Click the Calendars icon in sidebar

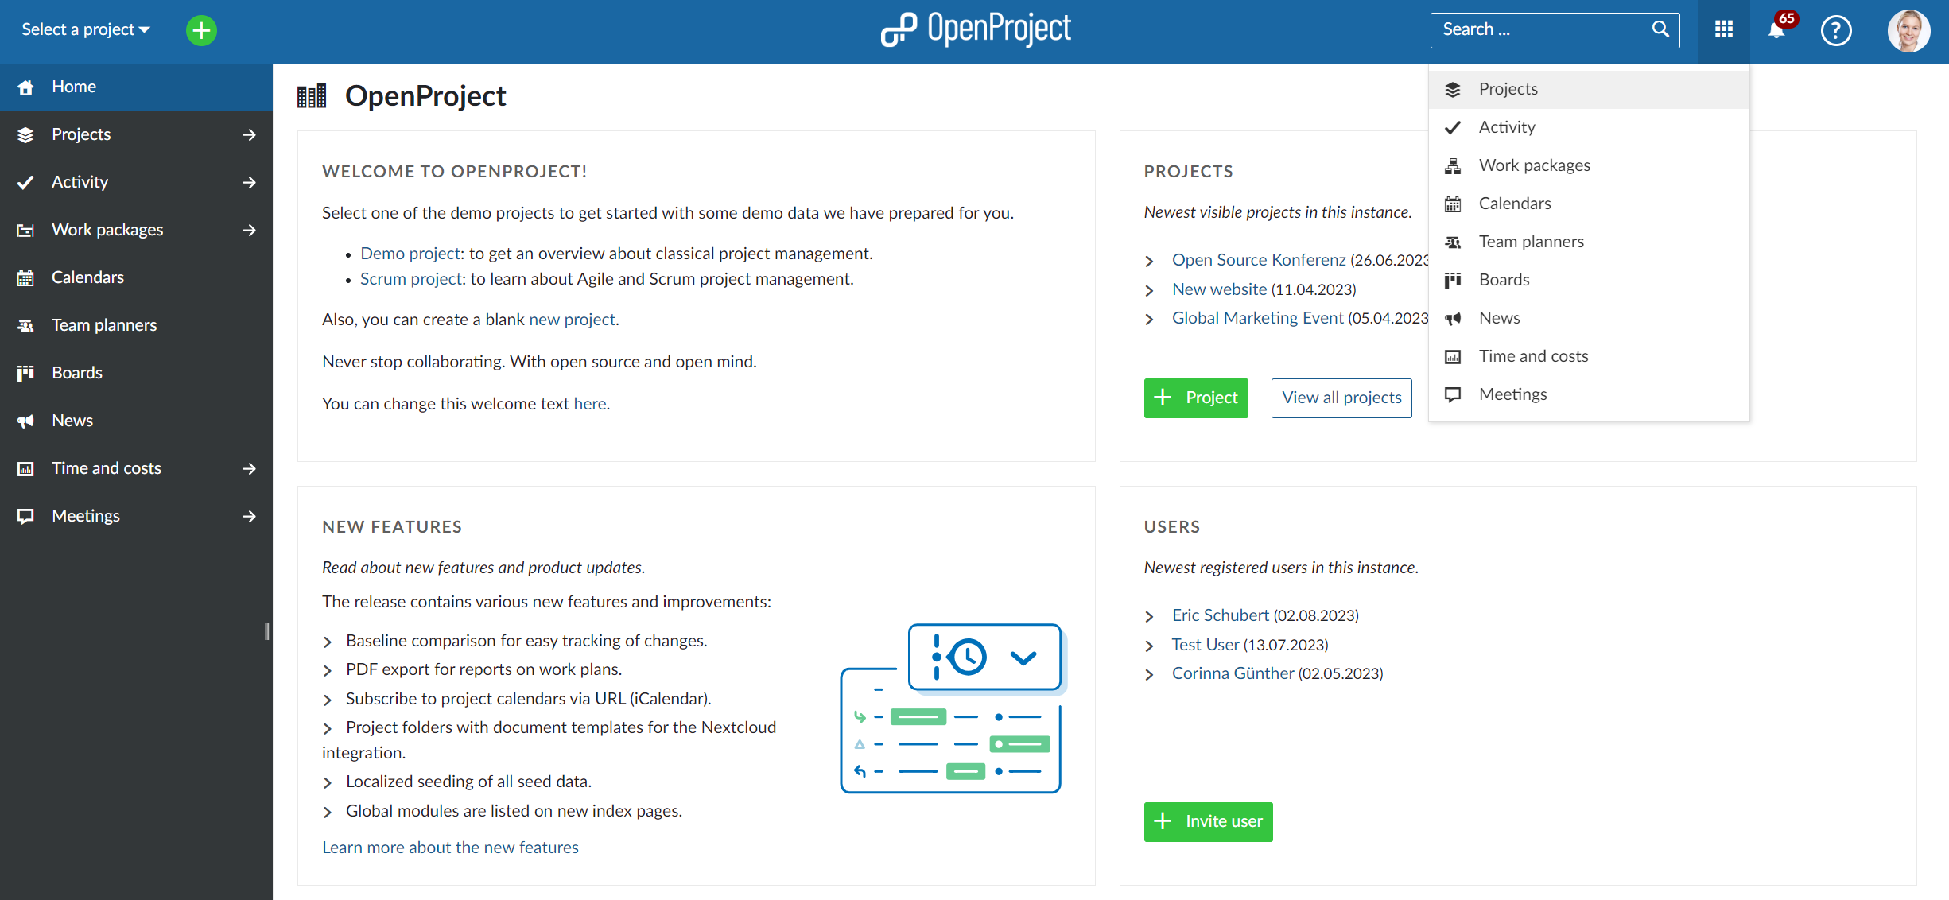tap(26, 276)
